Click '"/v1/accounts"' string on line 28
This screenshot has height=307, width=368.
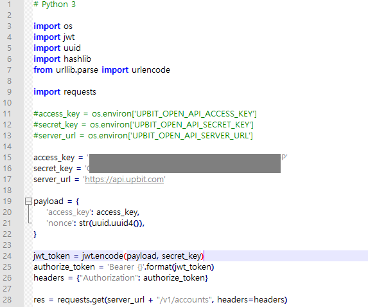coord(184,300)
